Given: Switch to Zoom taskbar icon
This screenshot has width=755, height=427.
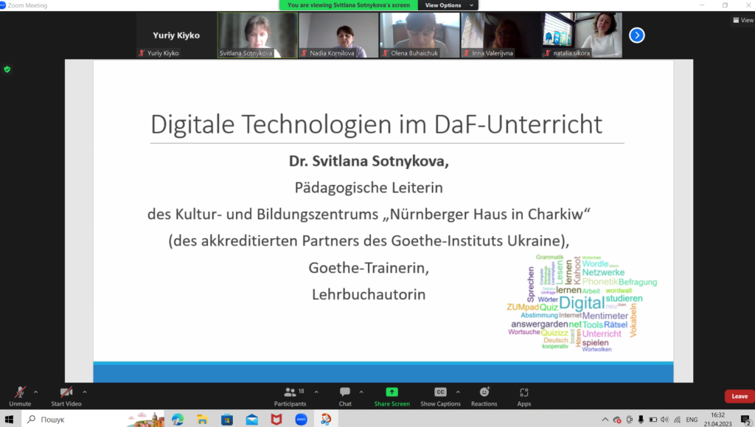Looking at the screenshot, I should pos(302,420).
